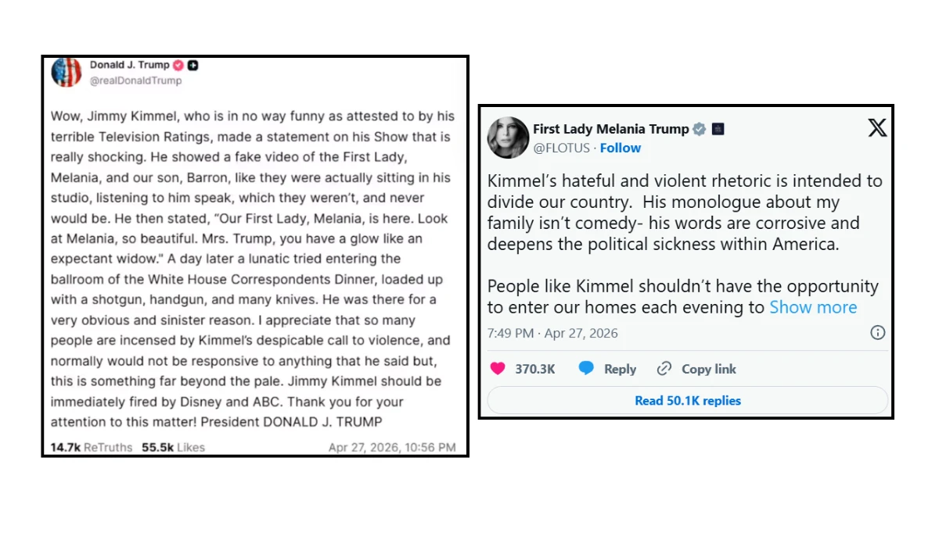
Task: Click the black plus badge next to Trump's name
Action: pos(192,65)
